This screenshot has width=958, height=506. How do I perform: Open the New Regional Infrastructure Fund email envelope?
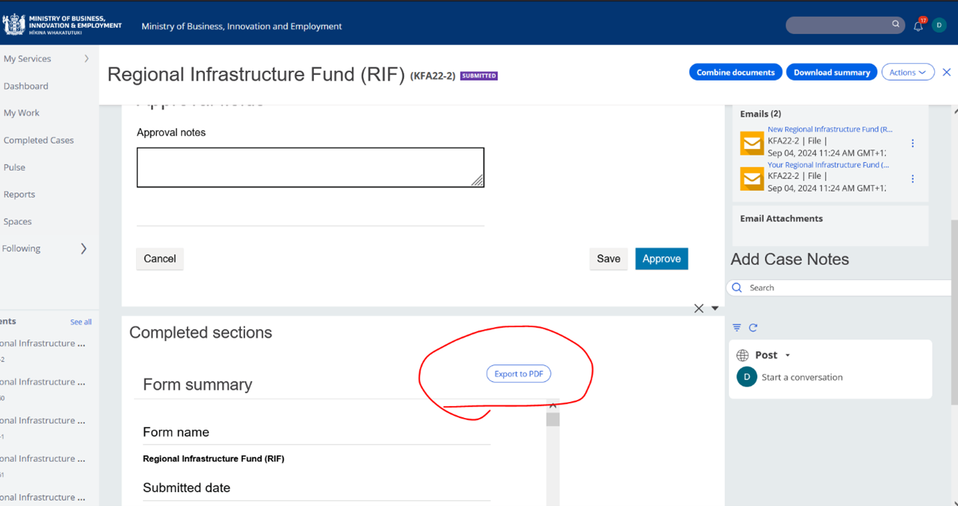(752, 143)
